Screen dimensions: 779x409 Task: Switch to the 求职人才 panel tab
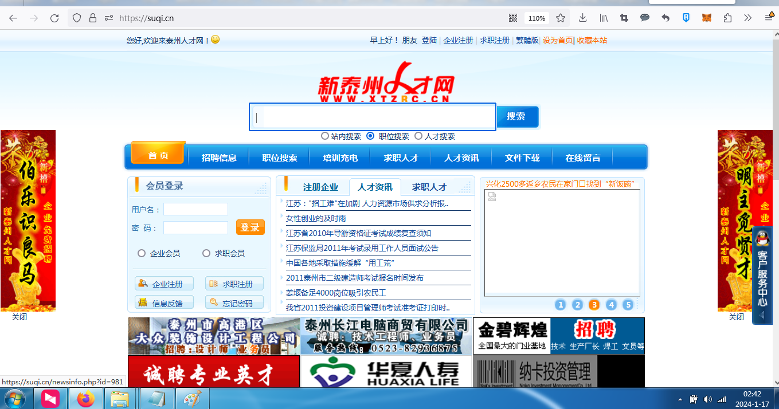429,187
